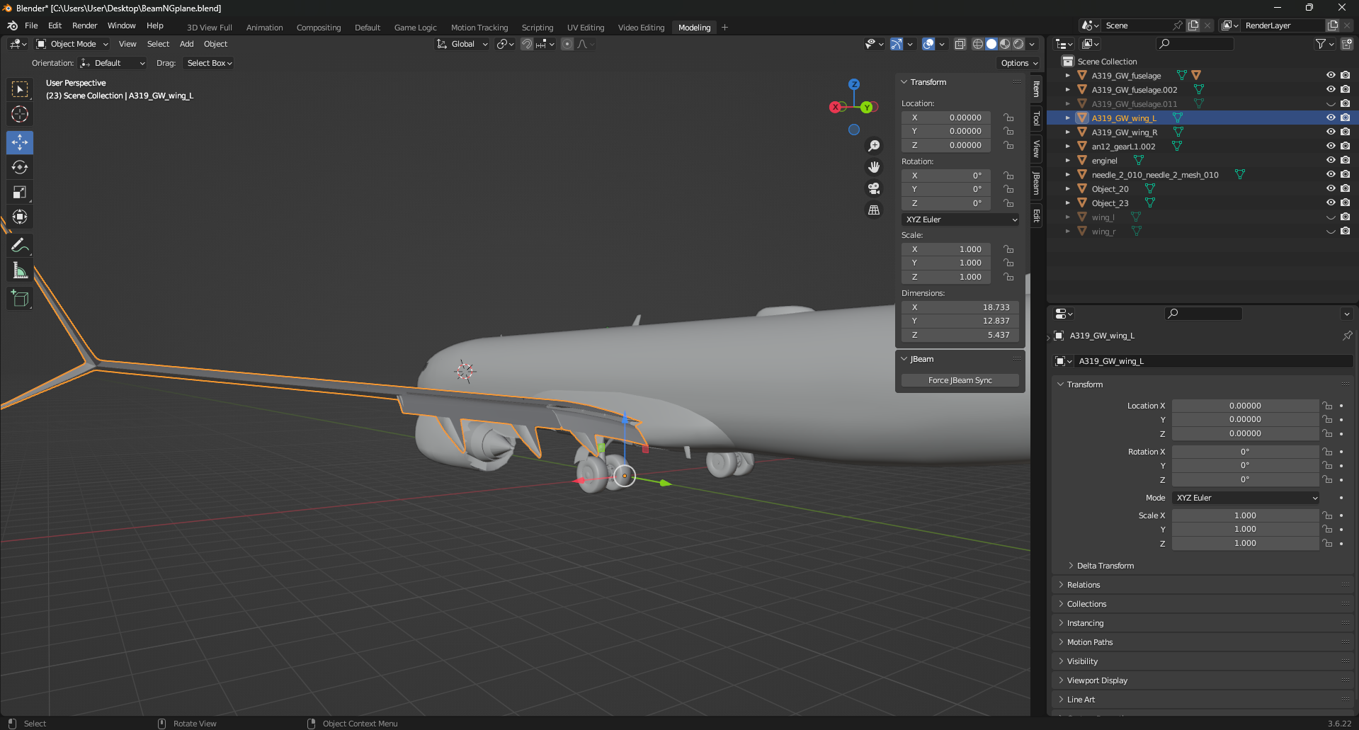Activate the Cursor tool
This screenshot has width=1359, height=730.
[20, 114]
